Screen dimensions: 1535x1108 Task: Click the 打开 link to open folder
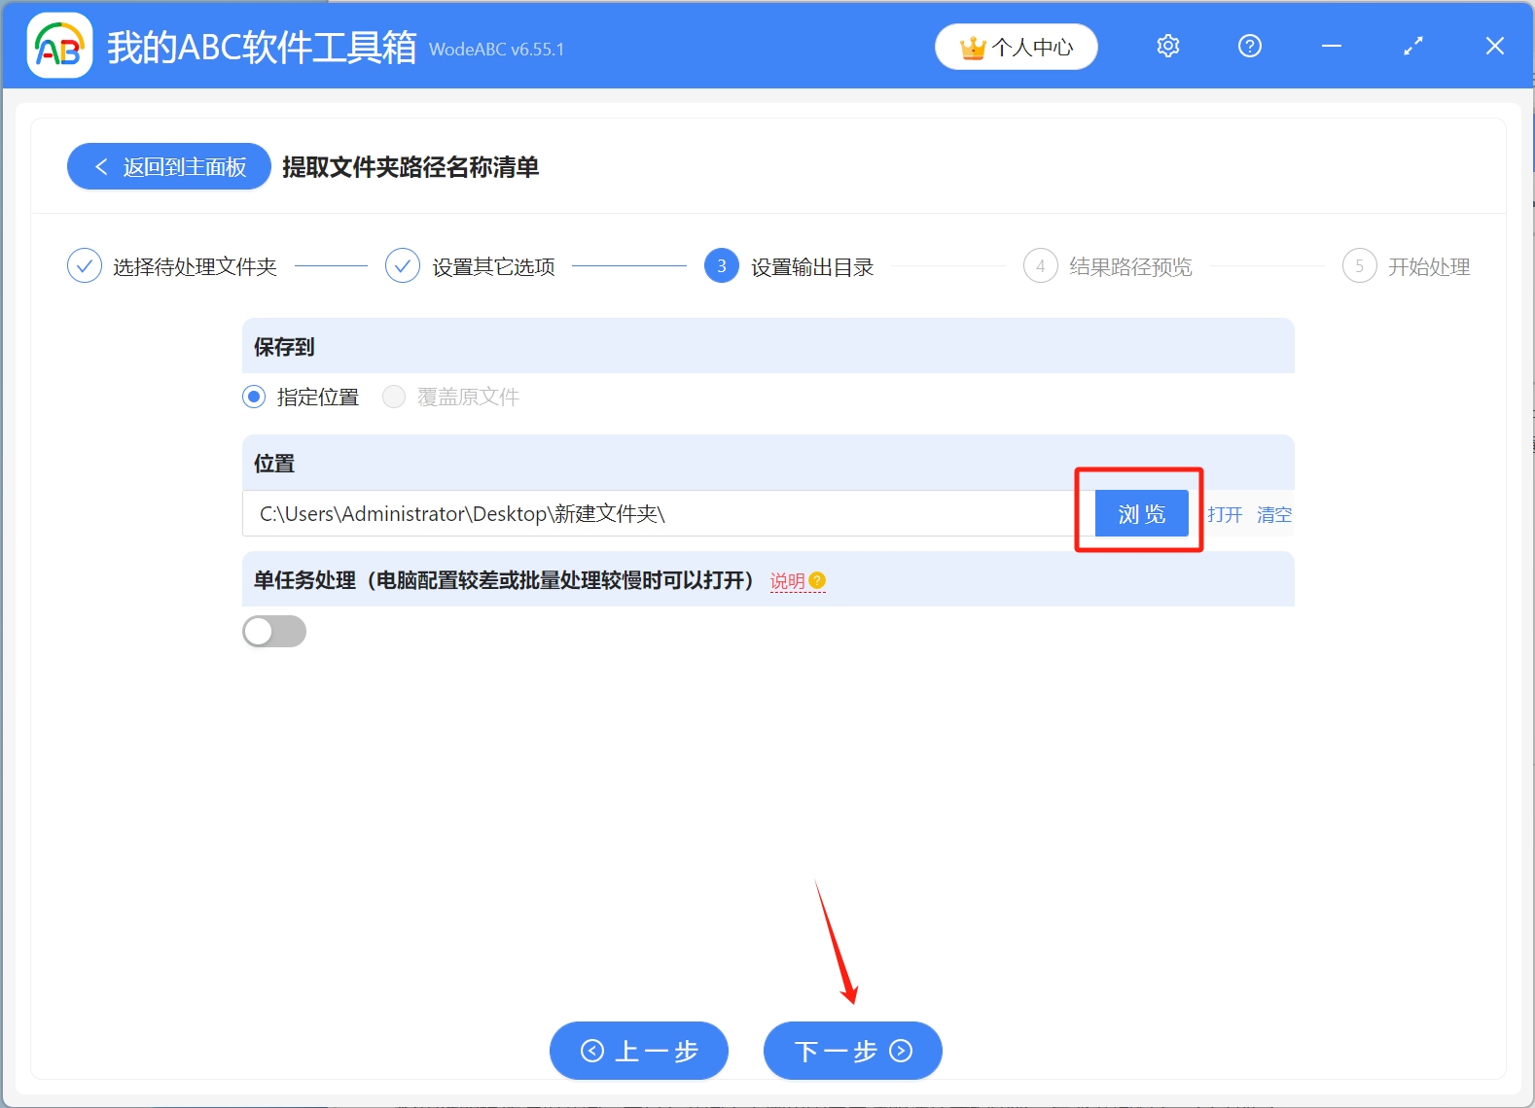(1225, 514)
